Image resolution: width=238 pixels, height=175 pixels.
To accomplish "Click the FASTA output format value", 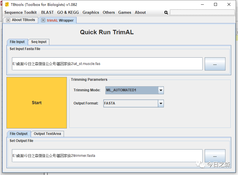I will tap(131, 104).
